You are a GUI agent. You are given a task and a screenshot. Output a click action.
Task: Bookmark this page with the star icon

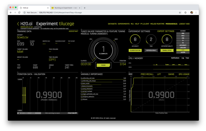[180, 13]
